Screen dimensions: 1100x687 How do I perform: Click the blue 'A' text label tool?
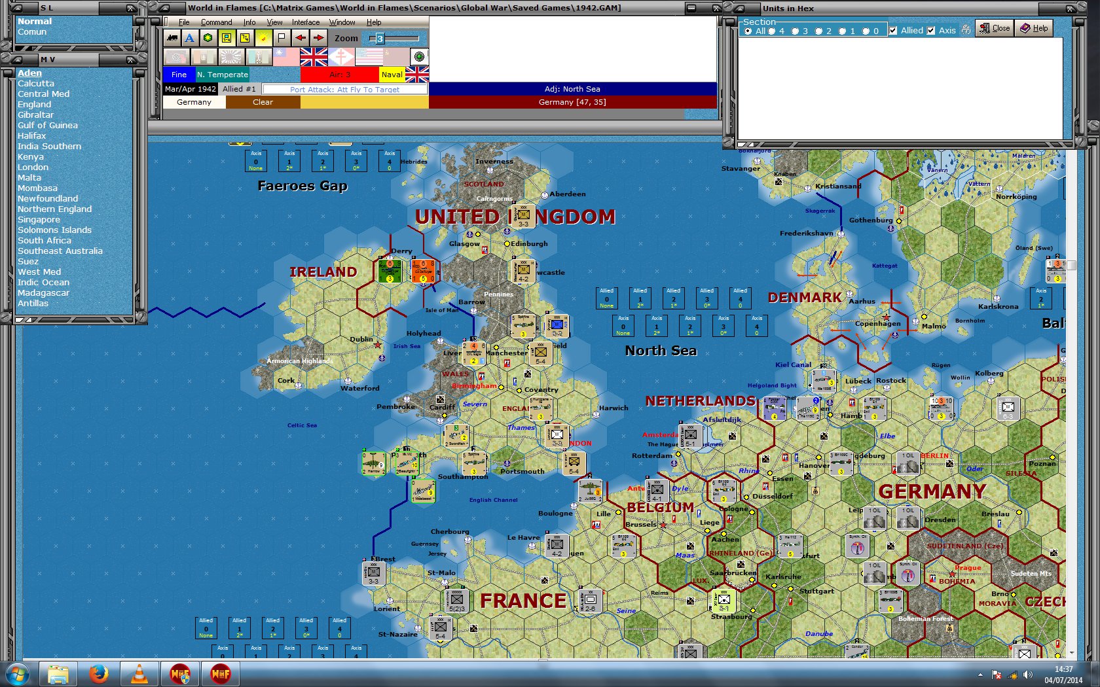[x=190, y=38]
